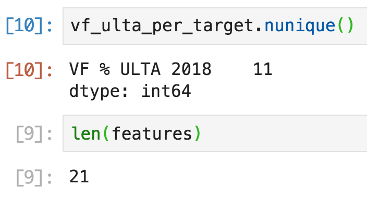Click the output value 21
Viewport: 367px width, 198px height.
click(79, 177)
